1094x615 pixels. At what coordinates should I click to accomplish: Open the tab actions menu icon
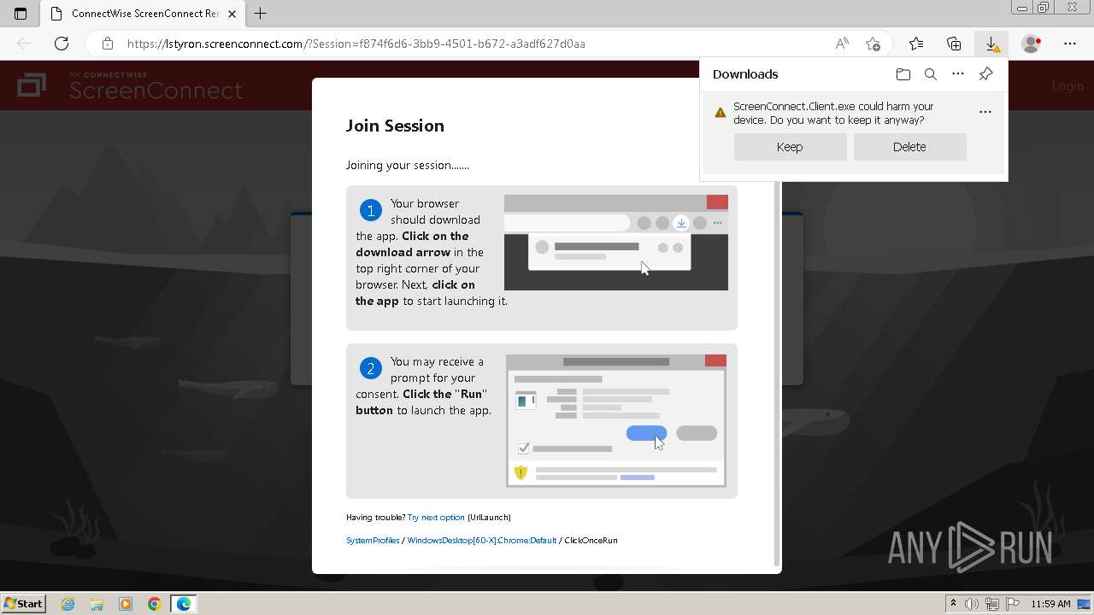click(x=21, y=14)
